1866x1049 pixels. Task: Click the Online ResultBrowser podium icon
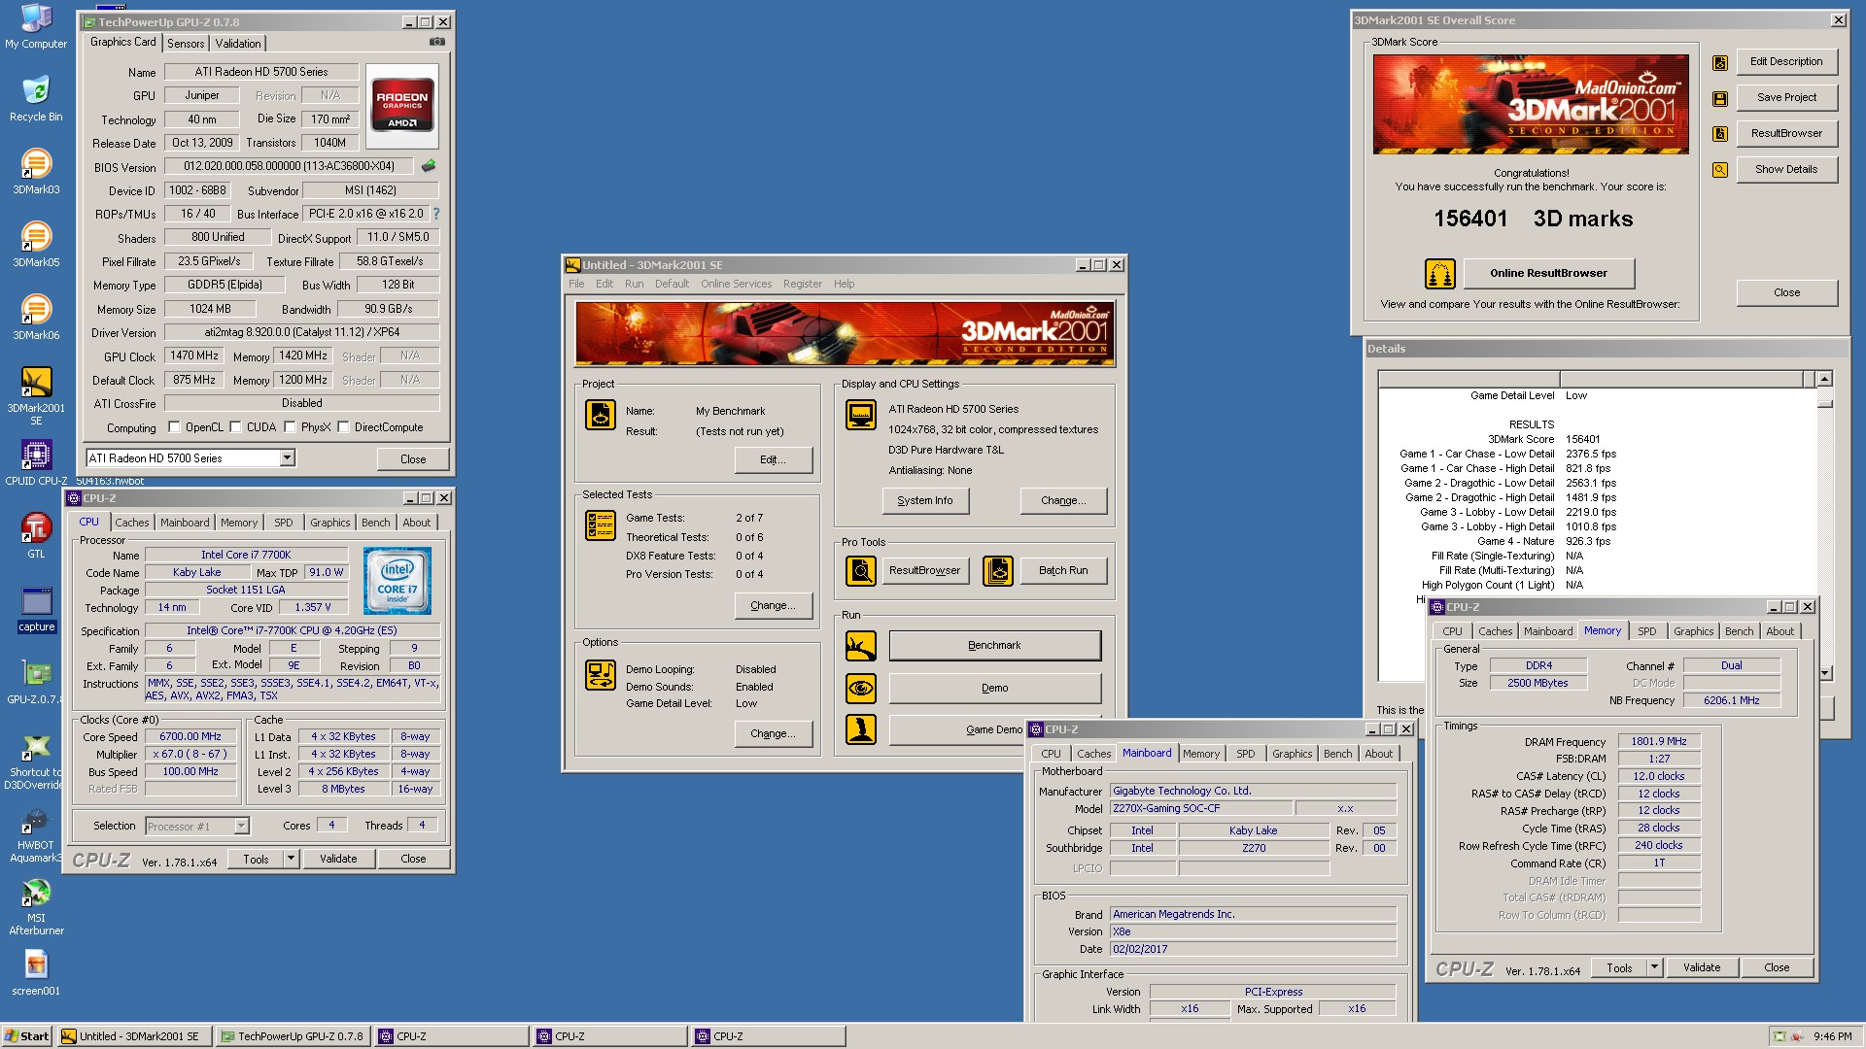1439,274
